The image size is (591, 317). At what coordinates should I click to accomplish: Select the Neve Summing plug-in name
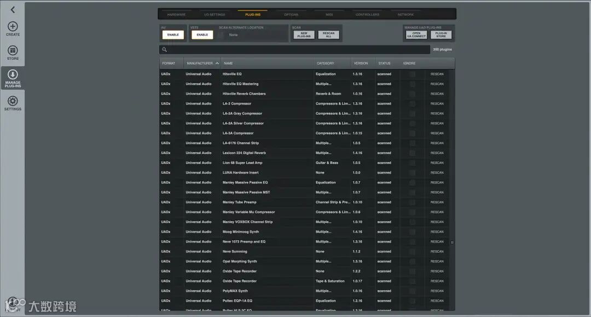(x=235, y=251)
